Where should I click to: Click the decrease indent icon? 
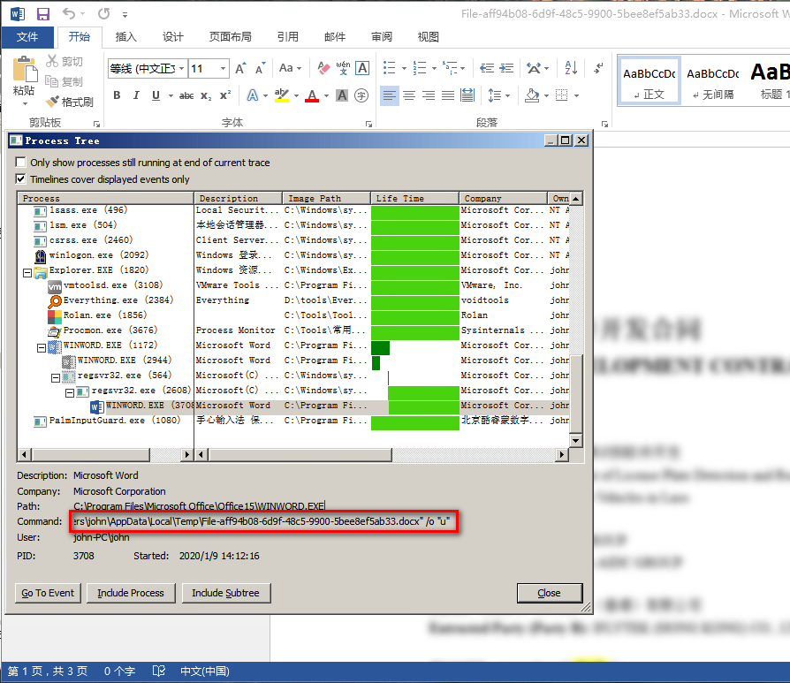(x=487, y=68)
